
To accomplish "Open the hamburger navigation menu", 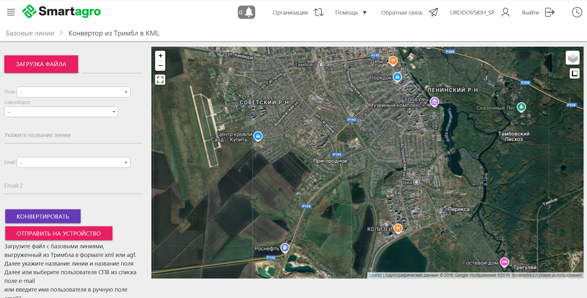I will [x=11, y=12].
